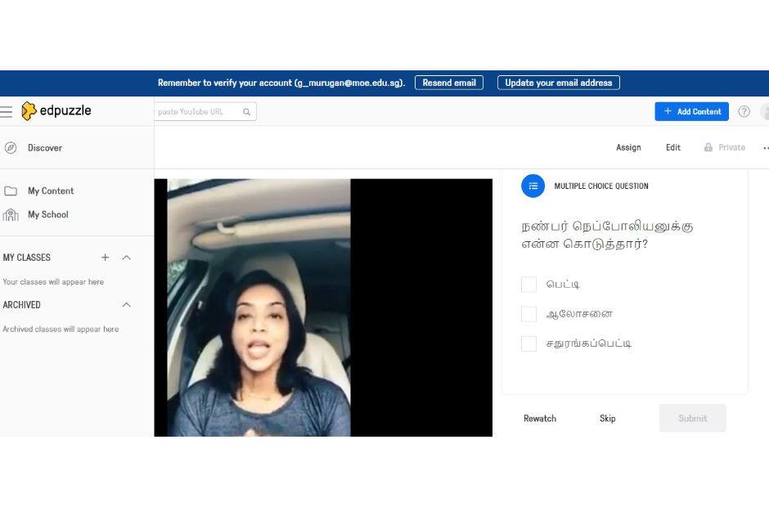Select Discover in the sidebar
The width and height of the screenshot is (769, 507).
[x=45, y=148]
